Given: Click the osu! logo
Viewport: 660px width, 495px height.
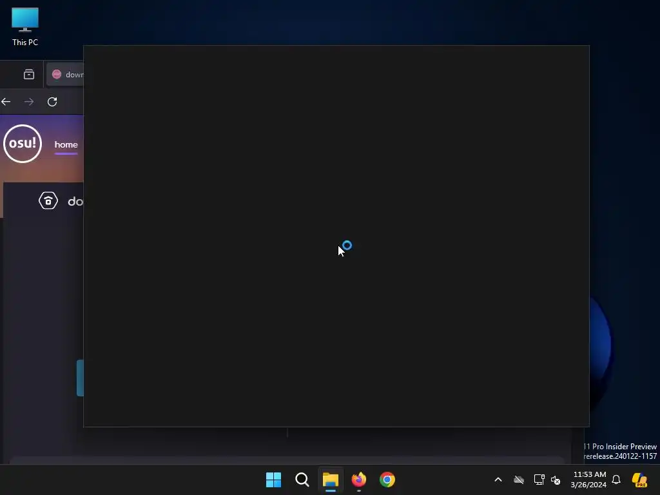Looking at the screenshot, I should [23, 144].
